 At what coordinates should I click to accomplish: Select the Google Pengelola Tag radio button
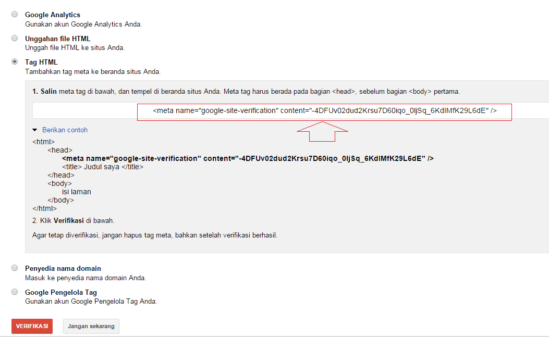click(x=15, y=292)
